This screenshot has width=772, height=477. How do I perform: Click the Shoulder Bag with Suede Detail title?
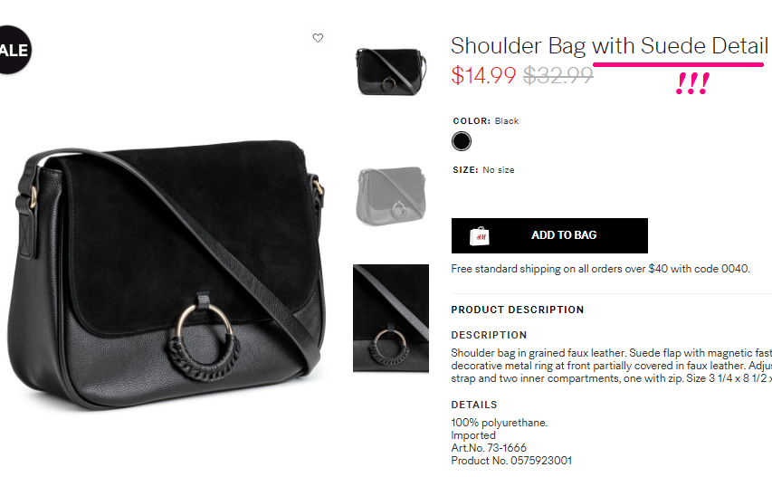tap(609, 46)
